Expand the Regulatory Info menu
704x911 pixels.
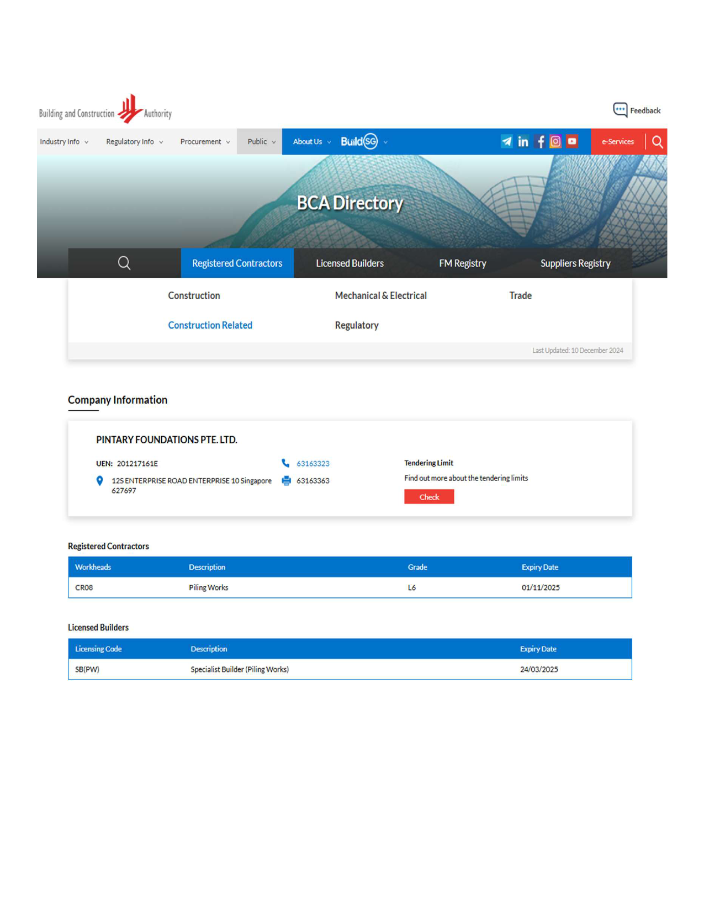tap(134, 142)
